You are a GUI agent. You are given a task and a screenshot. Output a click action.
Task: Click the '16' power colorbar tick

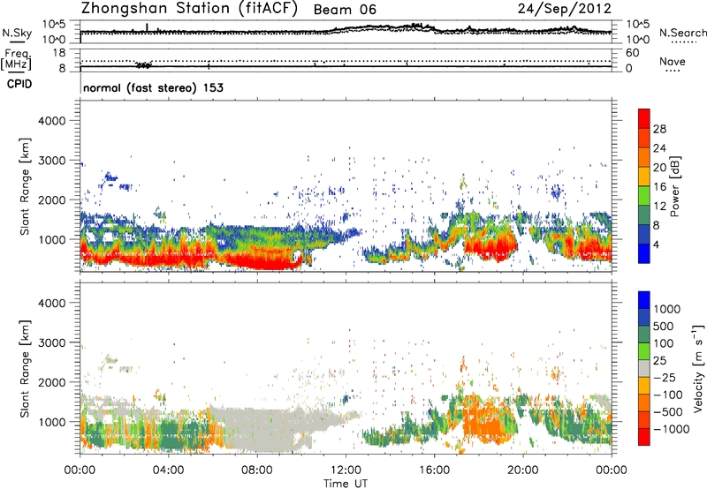click(x=659, y=187)
